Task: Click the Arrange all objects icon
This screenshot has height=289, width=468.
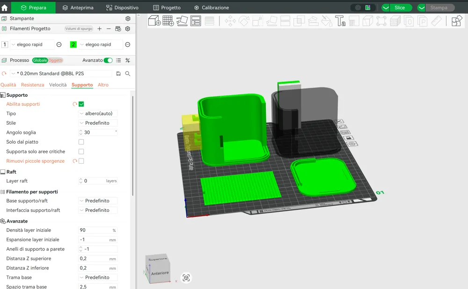Action: coord(196,21)
